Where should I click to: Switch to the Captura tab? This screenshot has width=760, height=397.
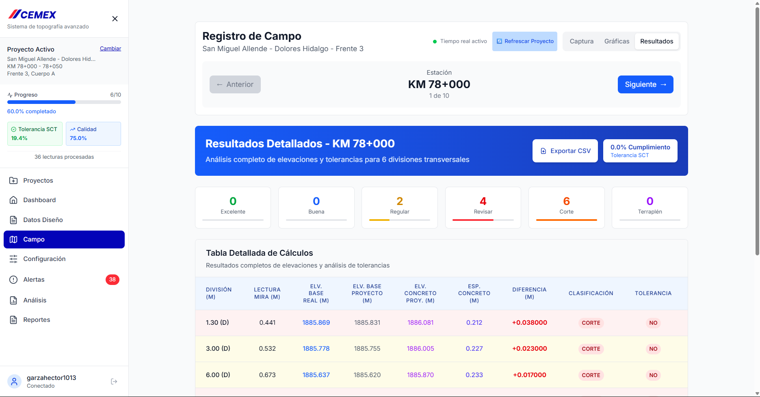(x=581, y=41)
